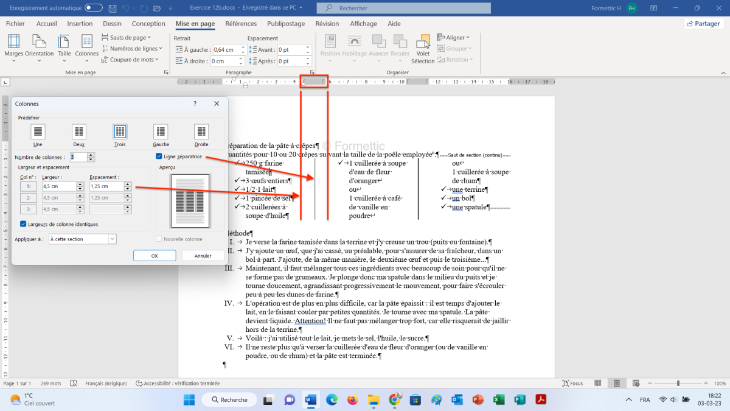Image resolution: width=730 pixels, height=411 pixels.
Task: Open the Marges margins tool
Action: tap(13, 46)
